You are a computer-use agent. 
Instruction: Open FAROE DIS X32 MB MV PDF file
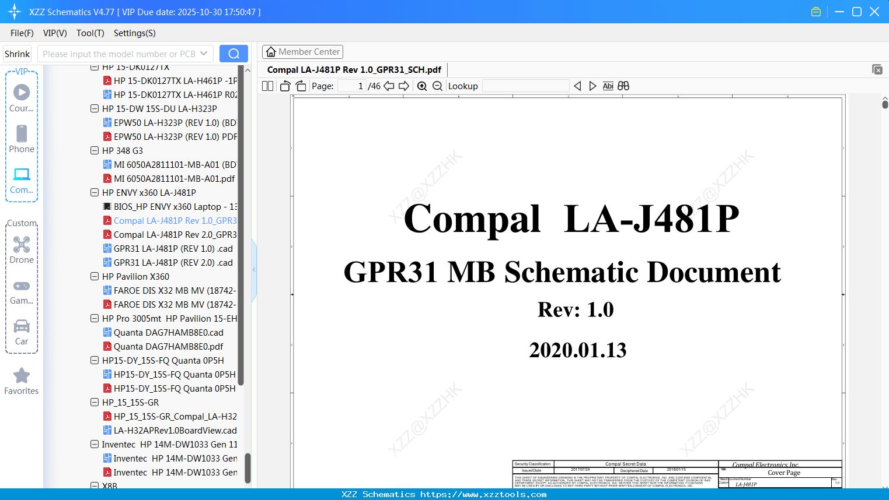(170, 304)
